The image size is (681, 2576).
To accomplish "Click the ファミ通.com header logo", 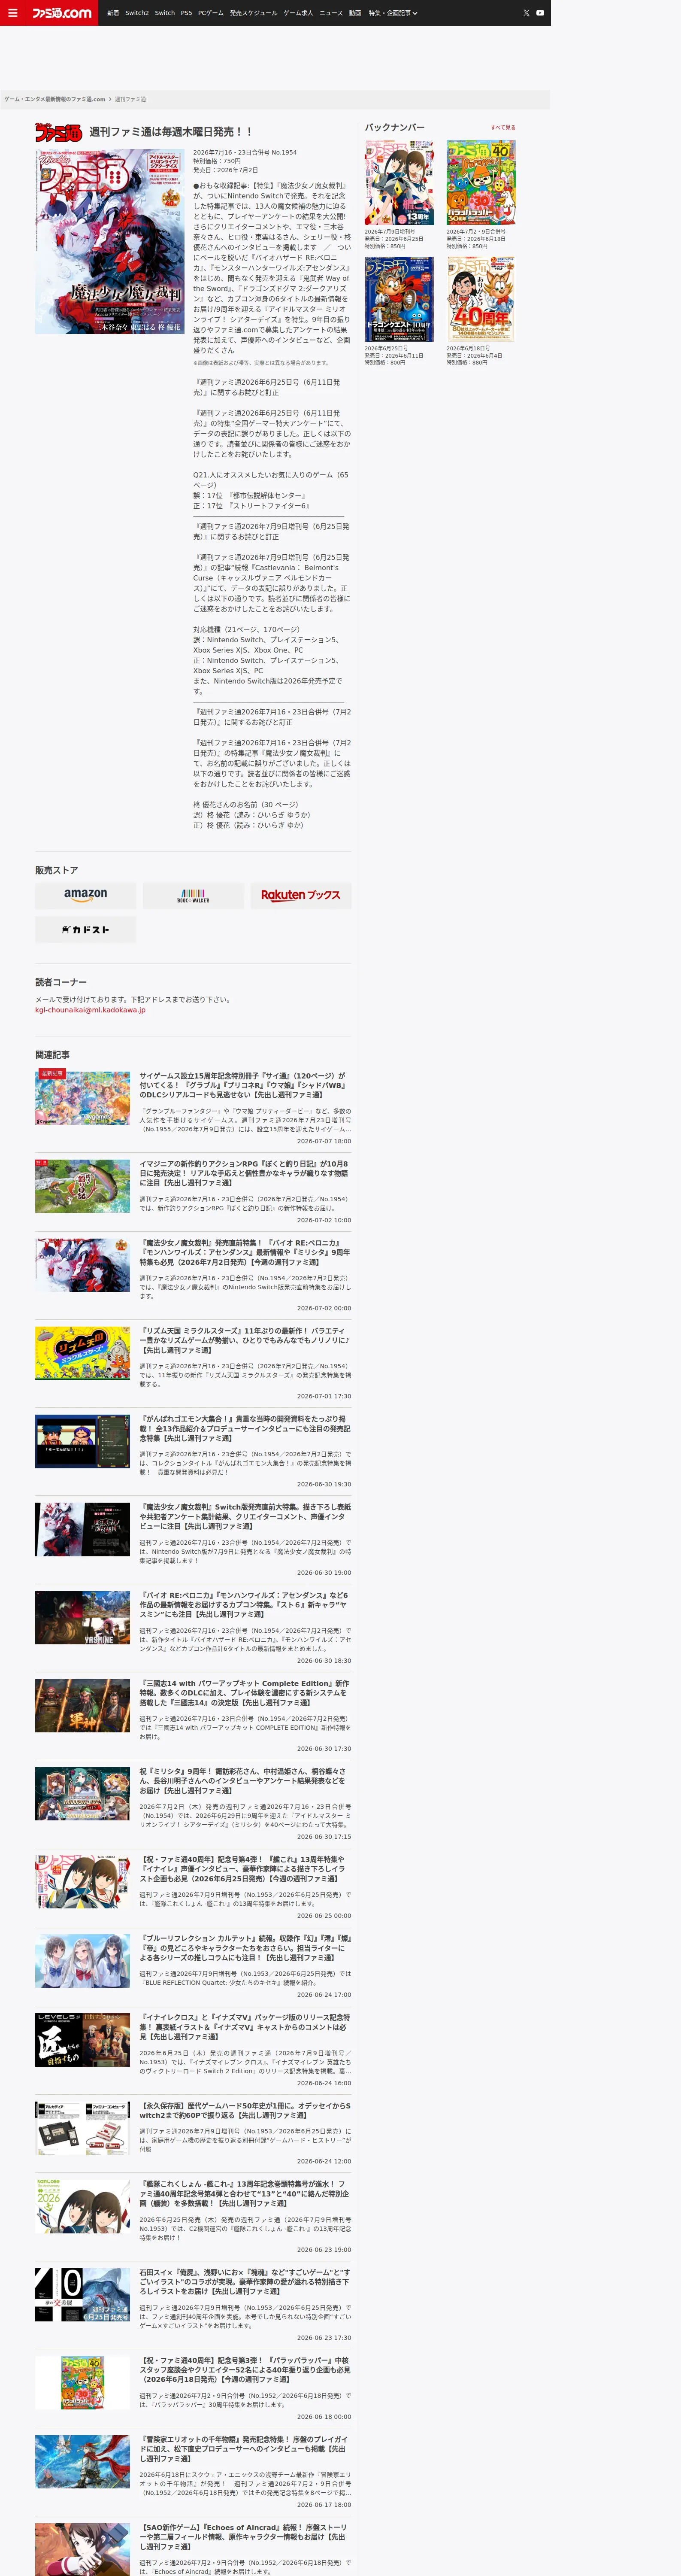I will tap(62, 13).
